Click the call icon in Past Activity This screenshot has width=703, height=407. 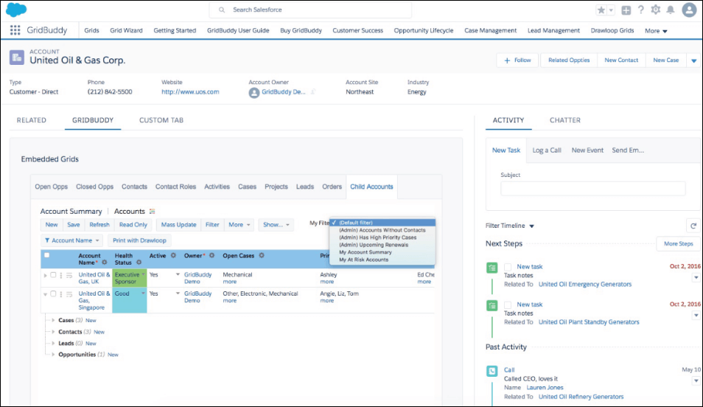coord(492,371)
